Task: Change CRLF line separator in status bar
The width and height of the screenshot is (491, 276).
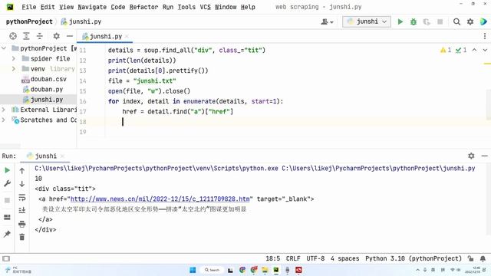Action: (x=293, y=258)
